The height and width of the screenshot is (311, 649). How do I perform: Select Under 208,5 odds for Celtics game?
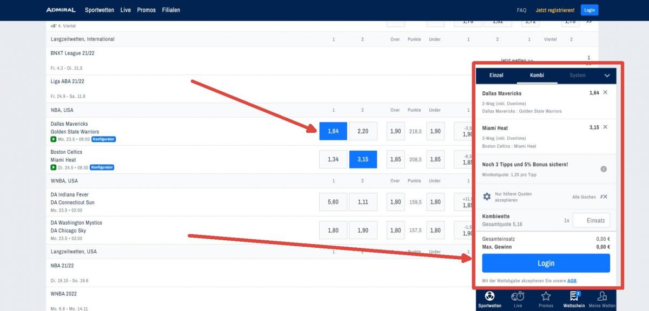(x=435, y=159)
